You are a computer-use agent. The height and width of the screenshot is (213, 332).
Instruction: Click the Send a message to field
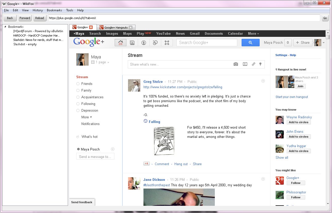click(95, 157)
